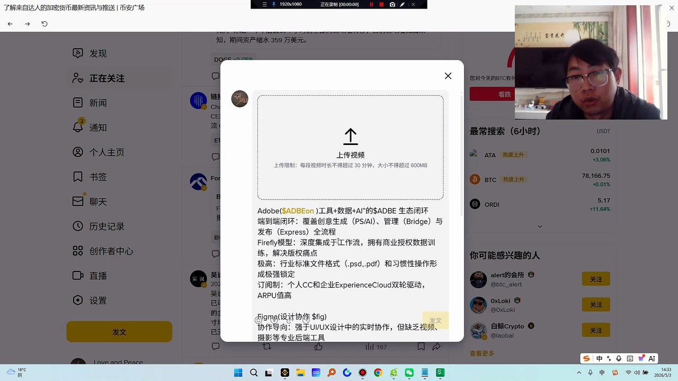Stop the screen recording
This screenshot has width=678, height=381.
pos(381,4)
